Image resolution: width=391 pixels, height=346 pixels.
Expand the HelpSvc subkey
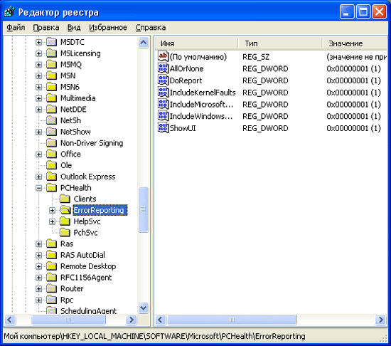tap(52, 221)
